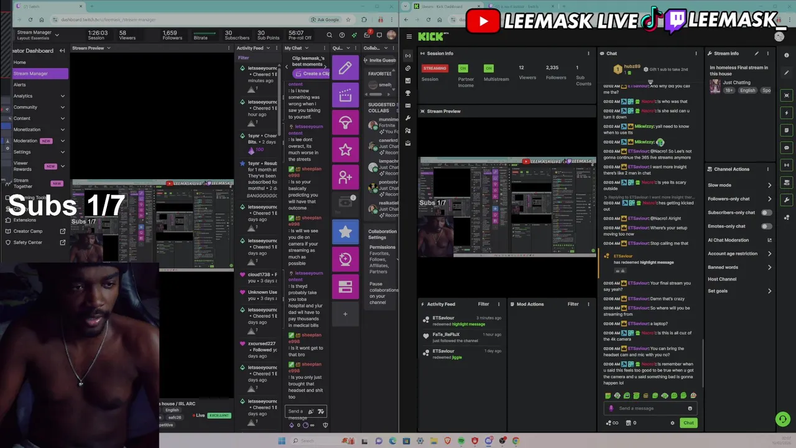Open the add-person quick action tile

coord(345,177)
